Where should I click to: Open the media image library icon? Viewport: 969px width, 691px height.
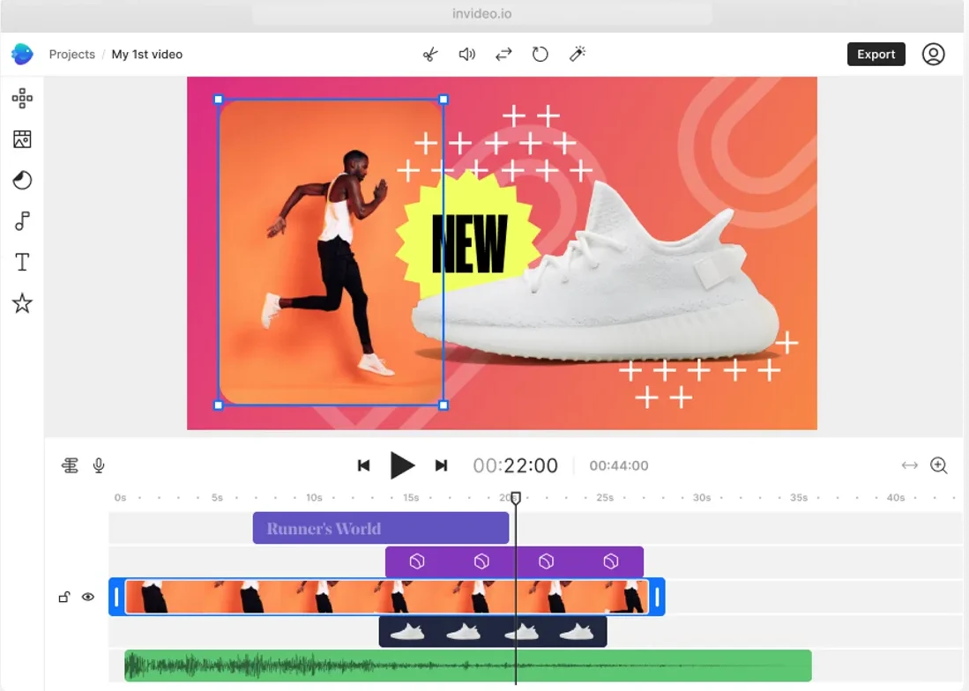click(22, 139)
